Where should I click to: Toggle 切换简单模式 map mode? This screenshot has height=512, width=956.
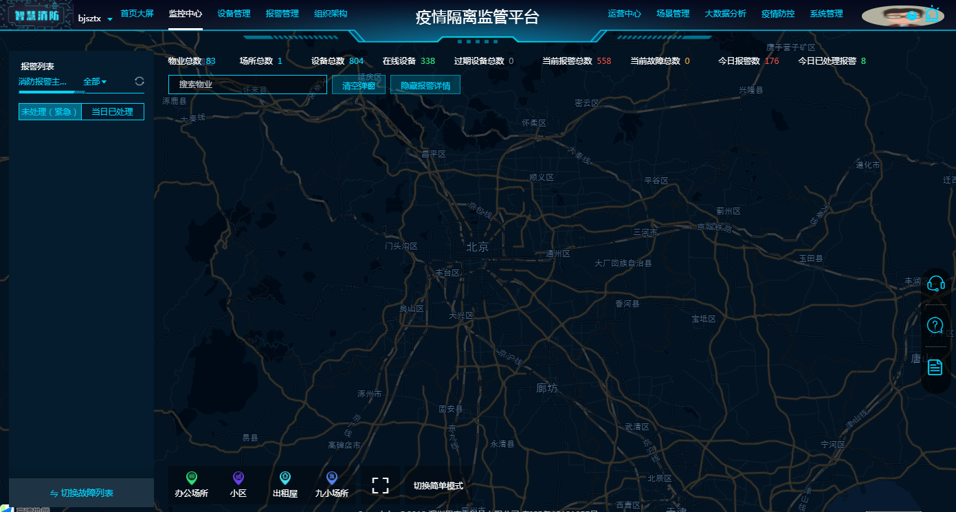pos(438,486)
